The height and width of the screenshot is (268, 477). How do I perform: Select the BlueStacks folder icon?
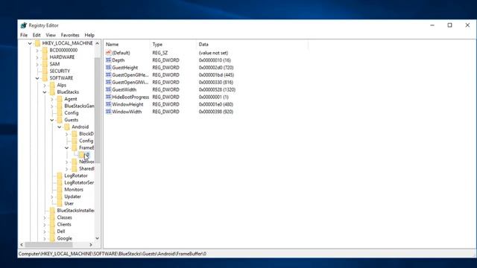pyautogui.click(x=52, y=92)
